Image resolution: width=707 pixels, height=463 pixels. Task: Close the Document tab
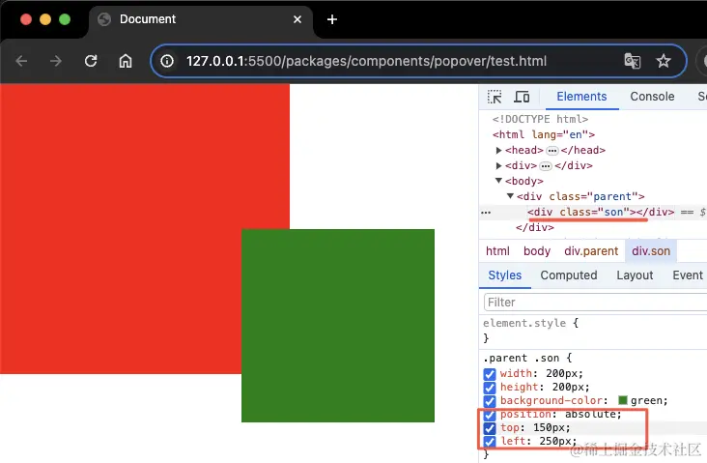click(x=297, y=19)
